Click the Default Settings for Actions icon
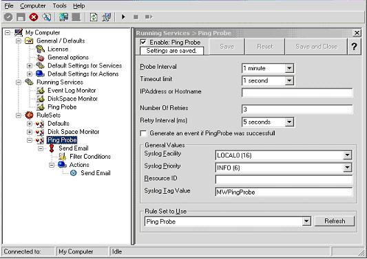 coord(40,74)
